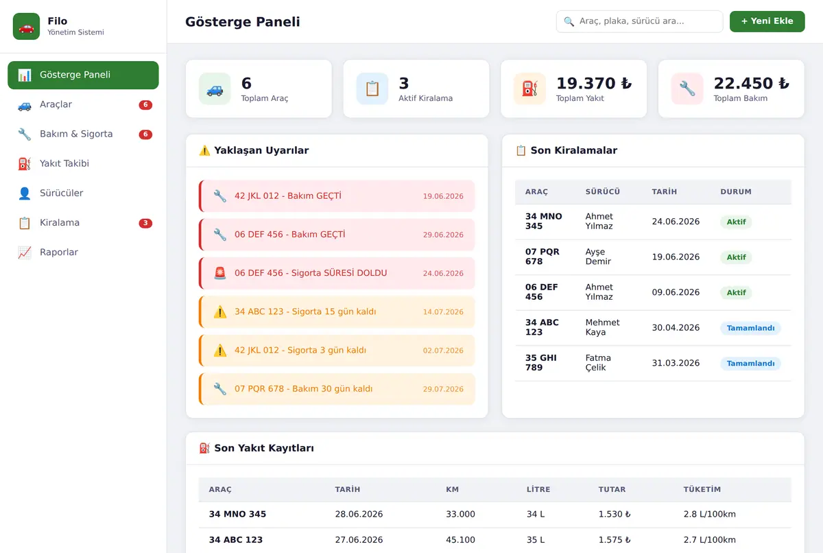The height and width of the screenshot is (553, 823).
Task: Click the 2.8 L/100km consumption value
Action: pyautogui.click(x=710, y=514)
